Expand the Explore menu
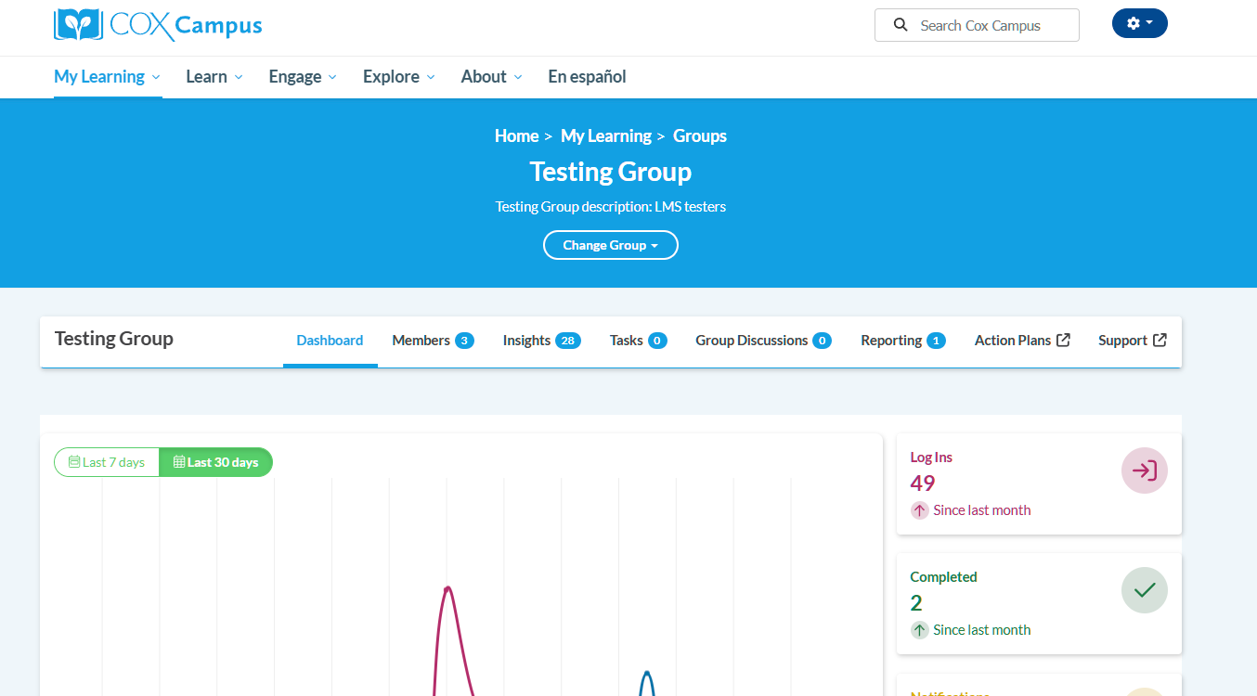 398,77
